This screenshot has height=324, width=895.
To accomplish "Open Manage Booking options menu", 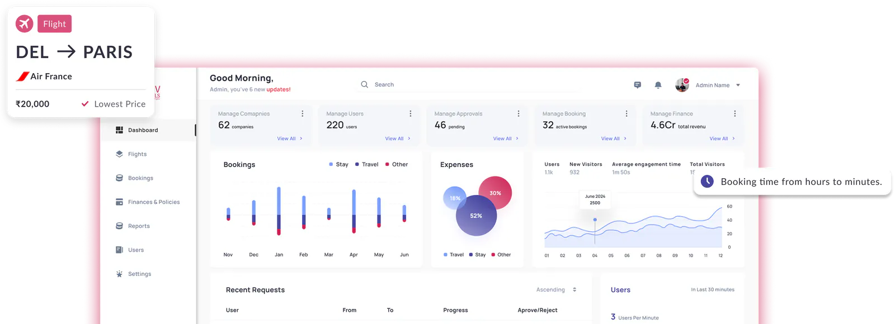I will point(626,113).
